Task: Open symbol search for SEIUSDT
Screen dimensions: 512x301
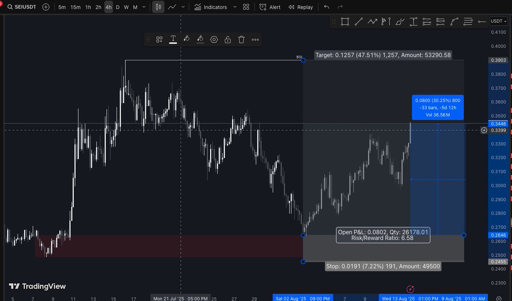Action: [23, 7]
